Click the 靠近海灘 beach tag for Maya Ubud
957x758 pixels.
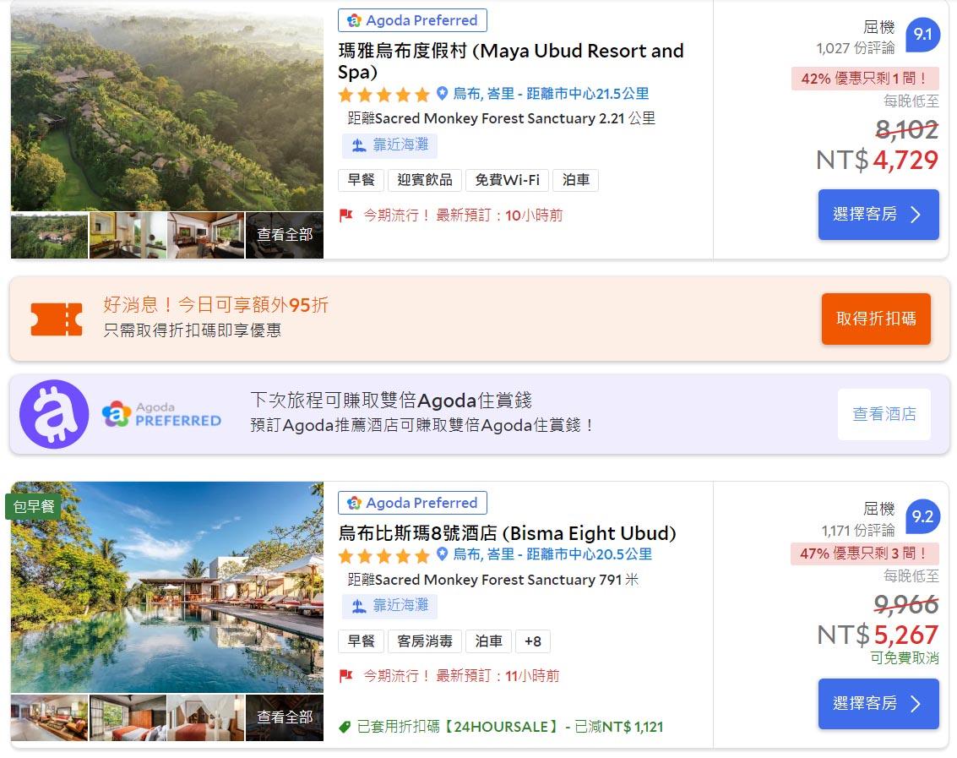[389, 145]
